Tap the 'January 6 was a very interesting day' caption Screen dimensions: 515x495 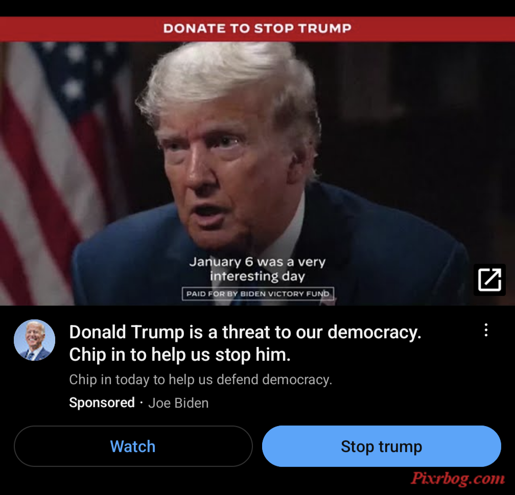[257, 268]
